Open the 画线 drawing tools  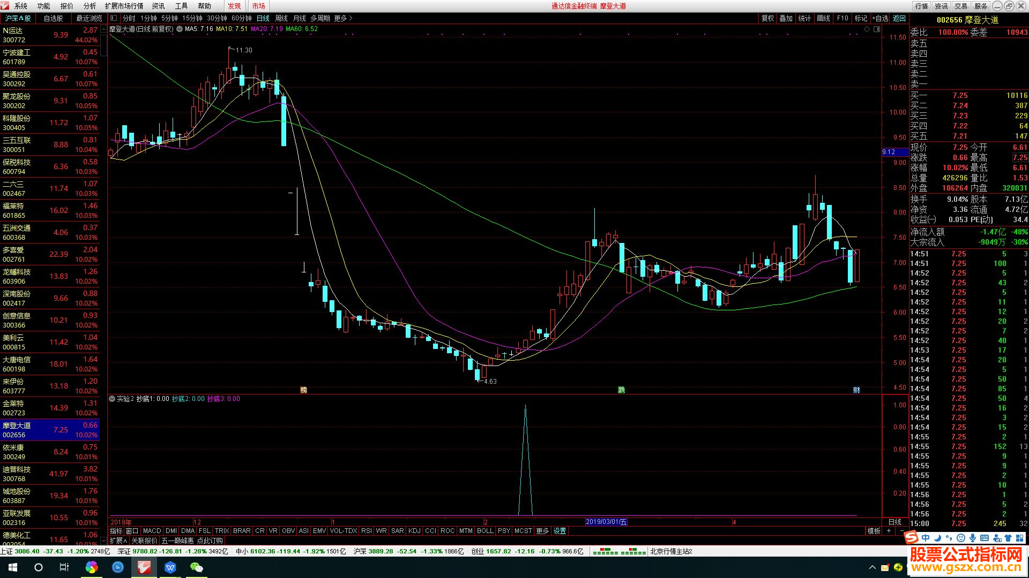824,18
